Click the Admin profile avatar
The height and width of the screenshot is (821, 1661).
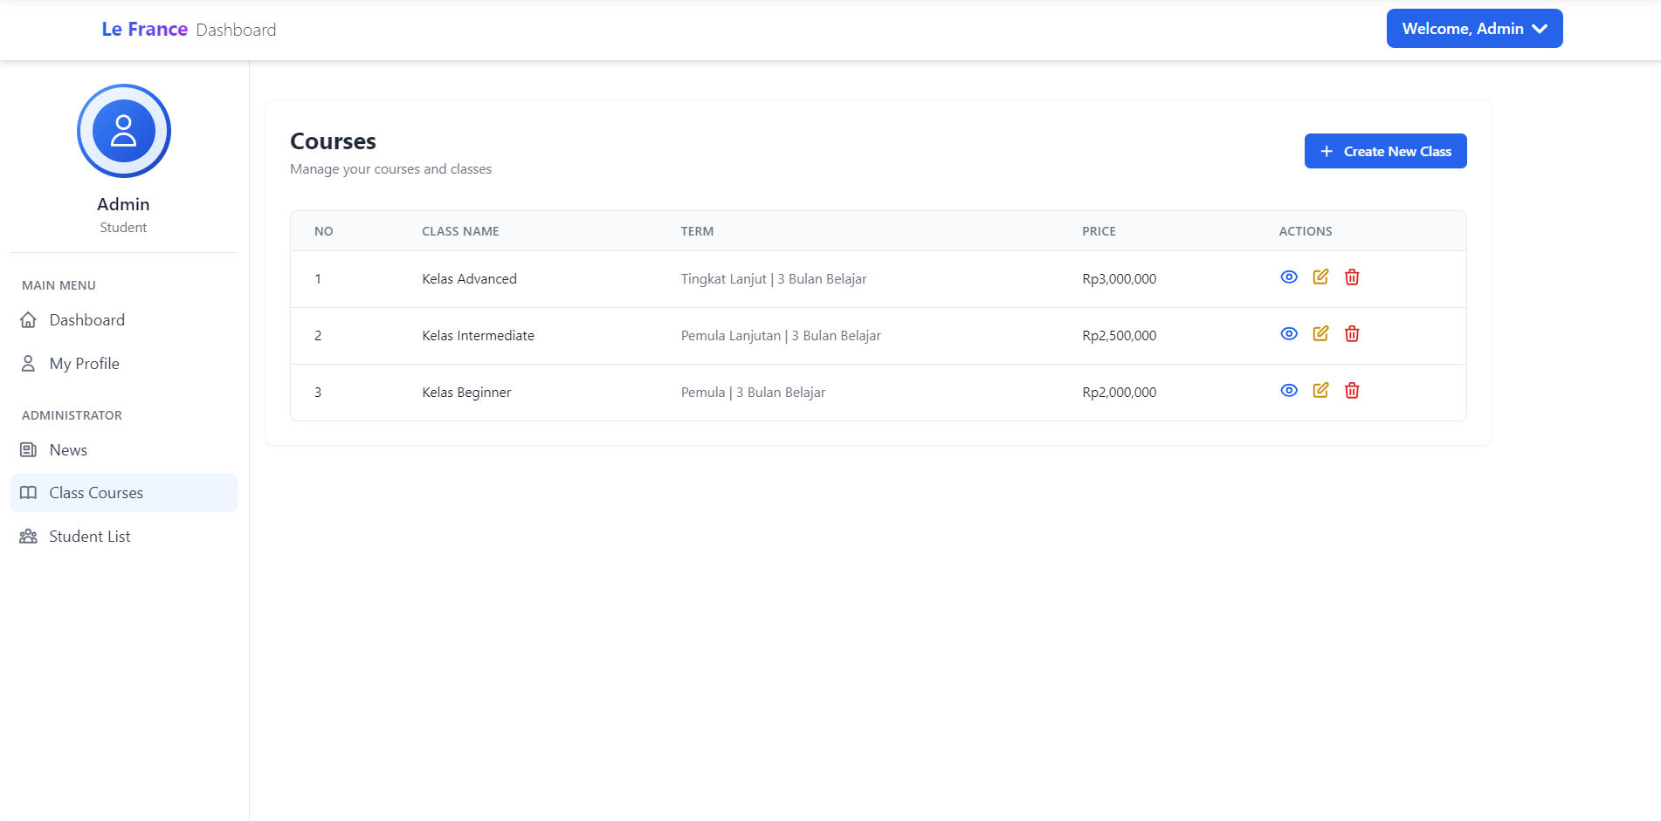click(123, 130)
